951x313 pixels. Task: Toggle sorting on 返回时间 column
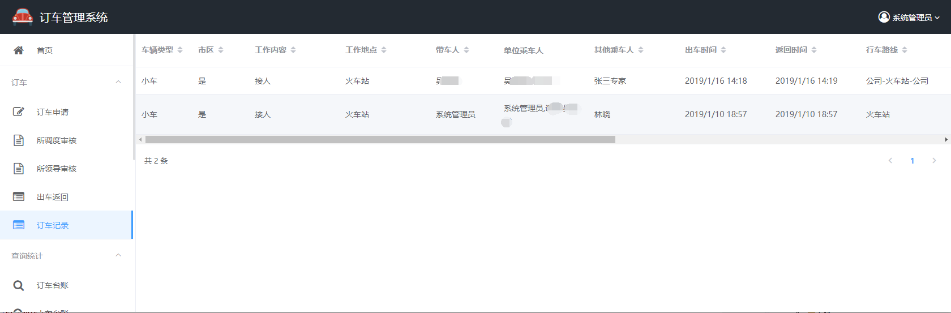pyautogui.click(x=814, y=50)
